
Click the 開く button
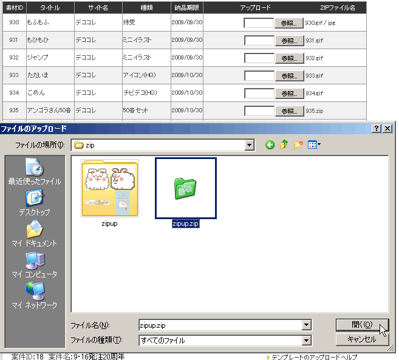[361, 325]
